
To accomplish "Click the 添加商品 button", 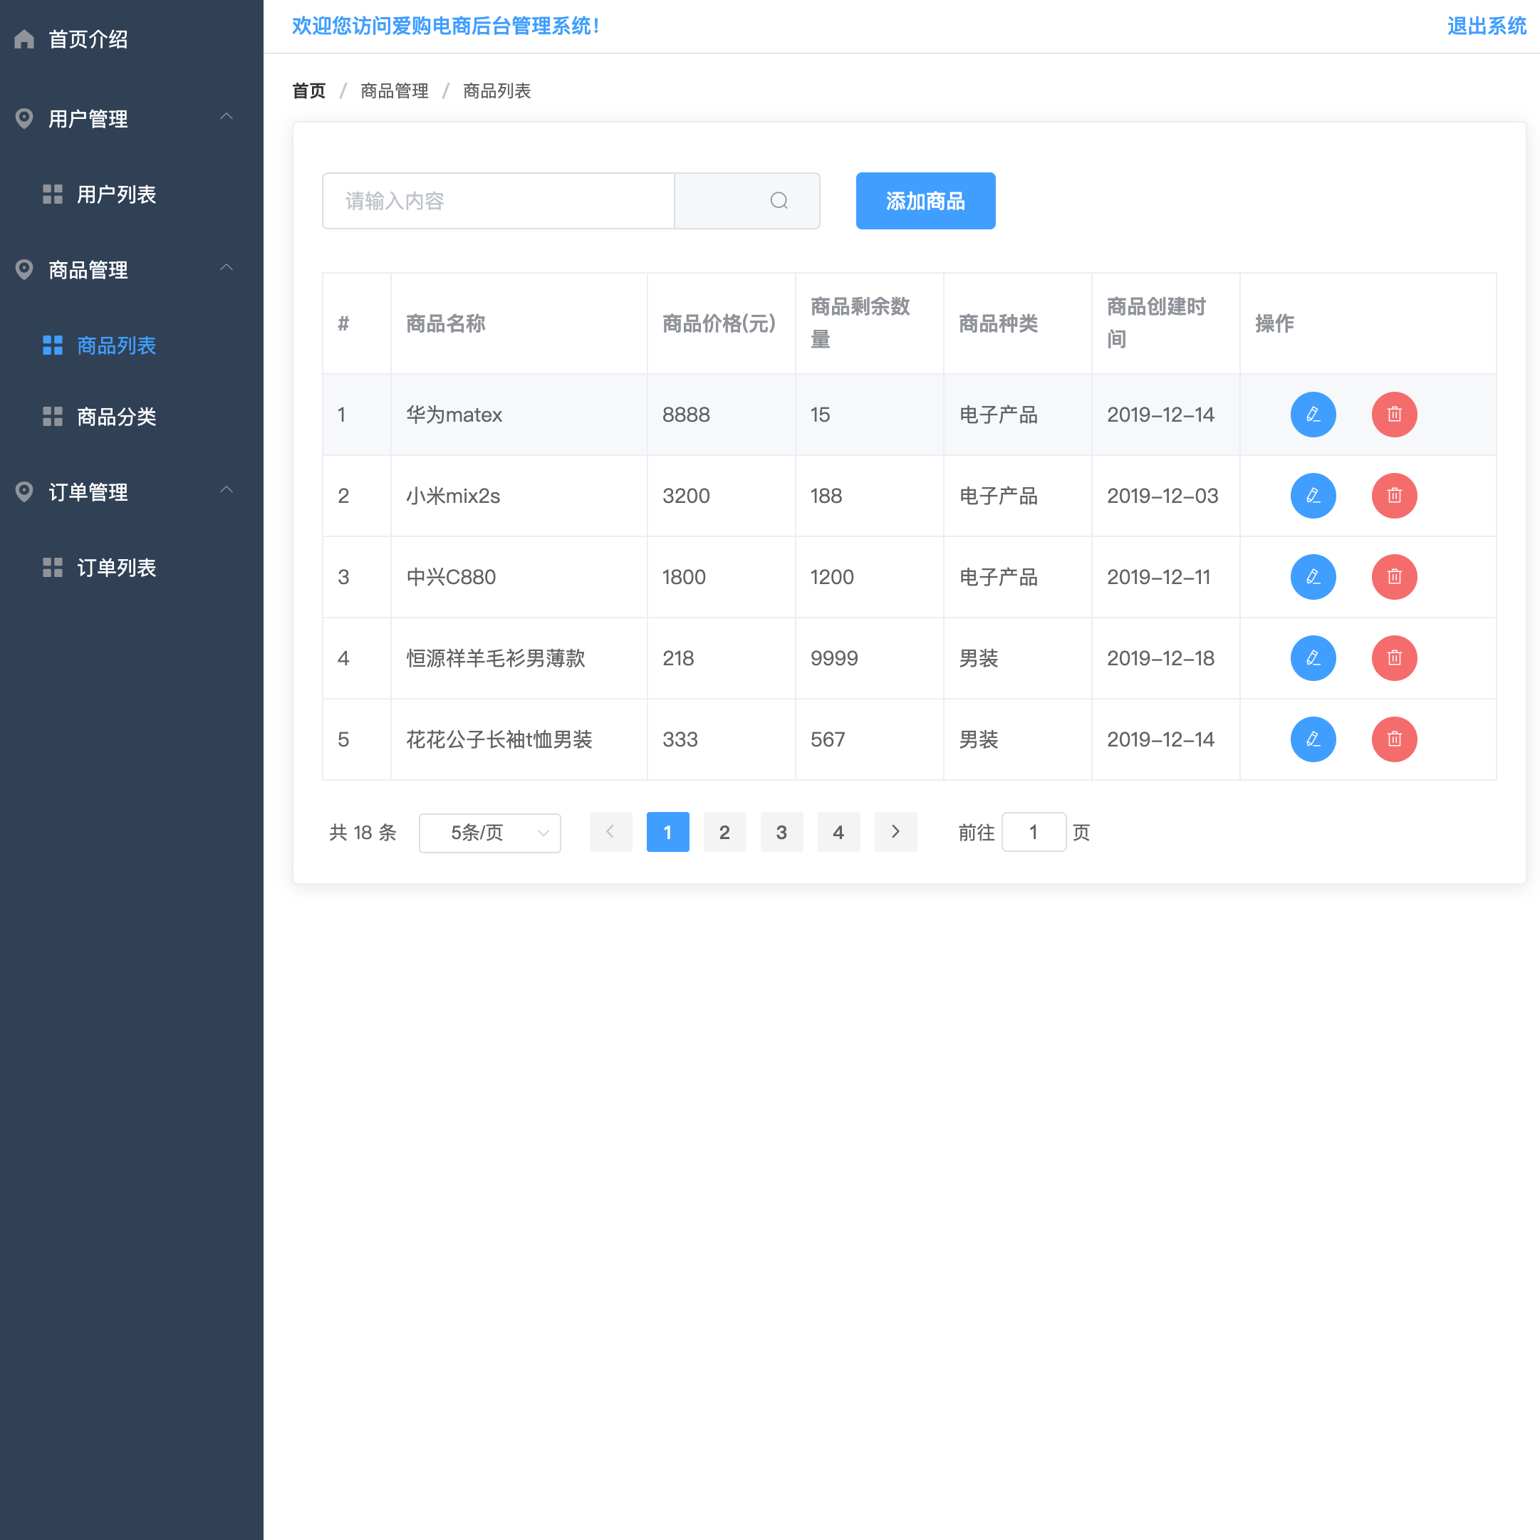I will point(925,201).
